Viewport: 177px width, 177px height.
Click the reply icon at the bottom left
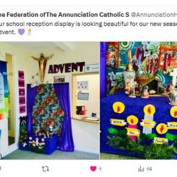[x=0, y=169]
